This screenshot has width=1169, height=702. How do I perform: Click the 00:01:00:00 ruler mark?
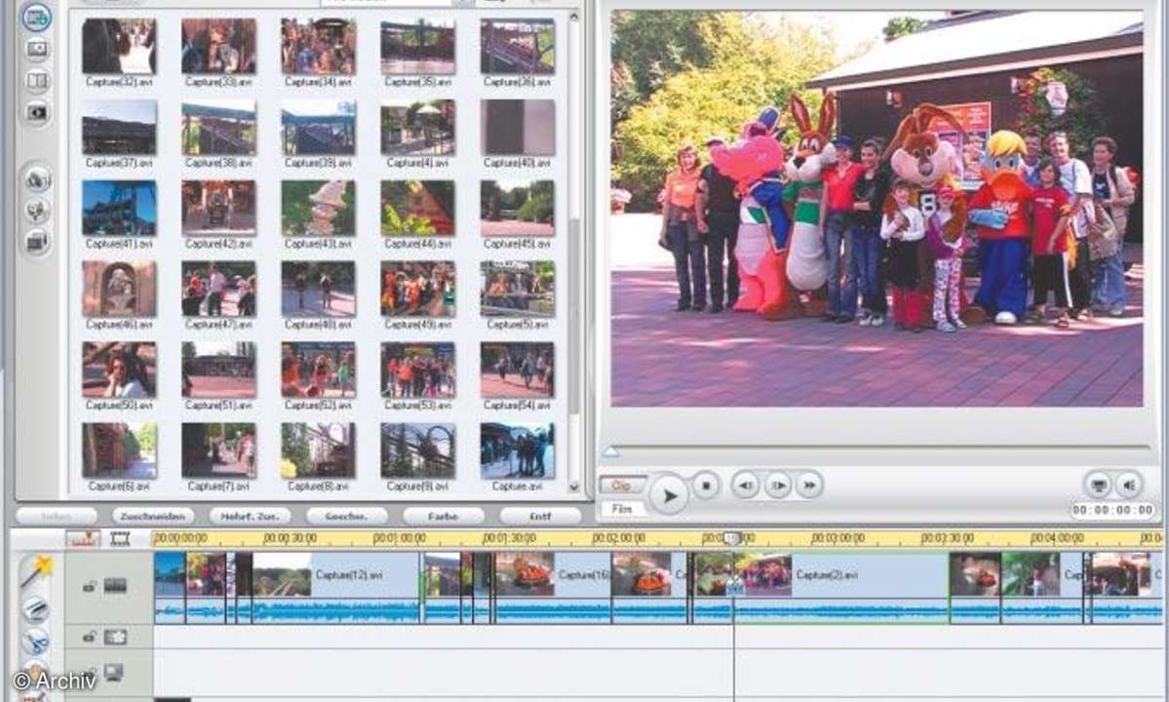pyautogui.click(x=399, y=538)
